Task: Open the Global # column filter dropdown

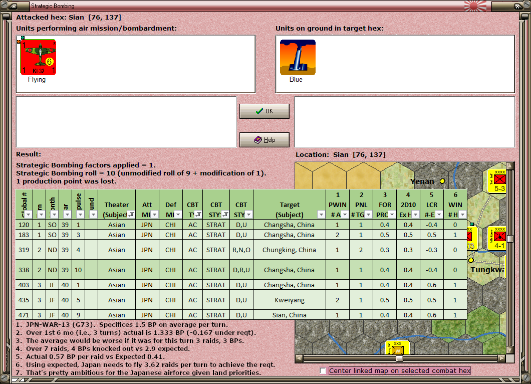Action: point(28,215)
